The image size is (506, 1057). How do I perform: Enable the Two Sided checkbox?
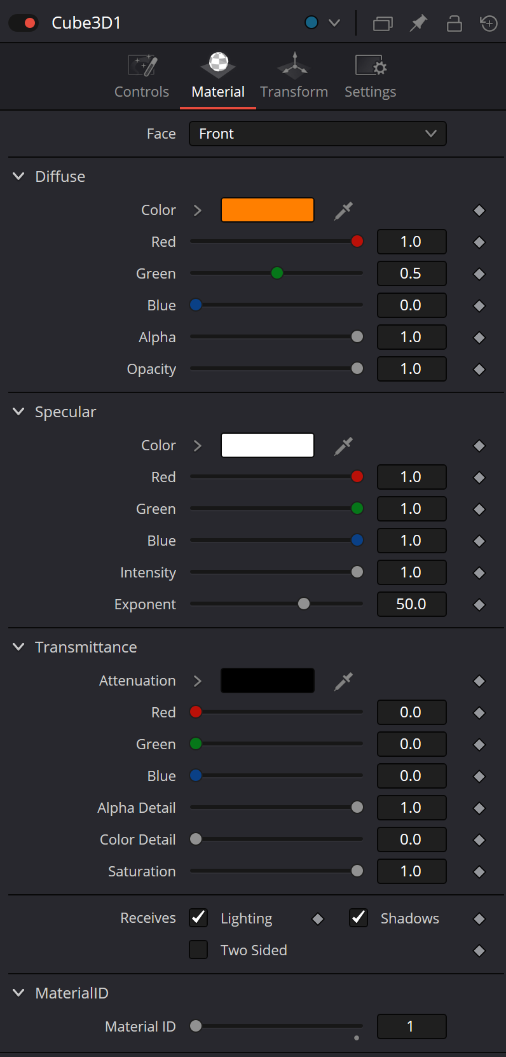point(198,950)
